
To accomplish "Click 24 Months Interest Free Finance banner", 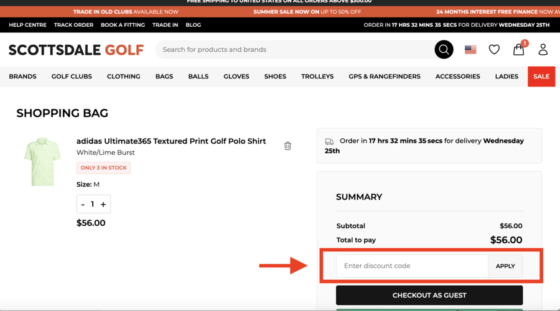I will click(x=498, y=12).
